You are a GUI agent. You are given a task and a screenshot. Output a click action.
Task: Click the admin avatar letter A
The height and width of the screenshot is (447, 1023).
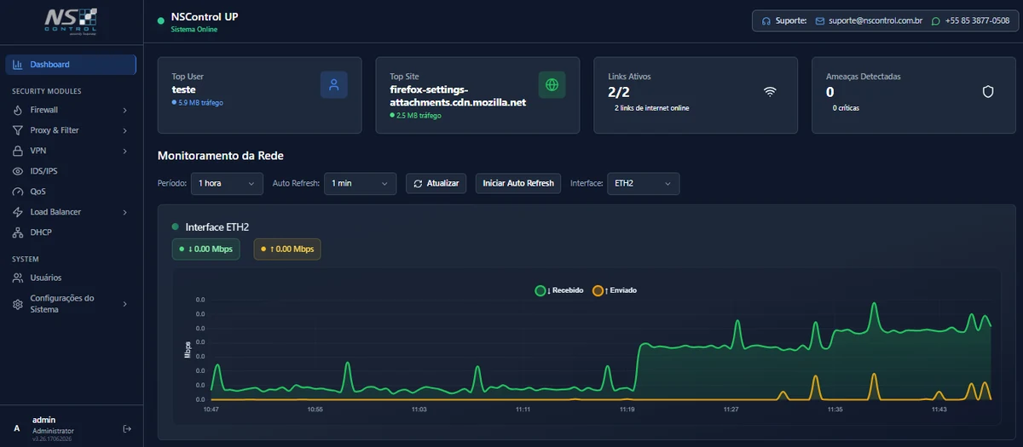(x=17, y=428)
